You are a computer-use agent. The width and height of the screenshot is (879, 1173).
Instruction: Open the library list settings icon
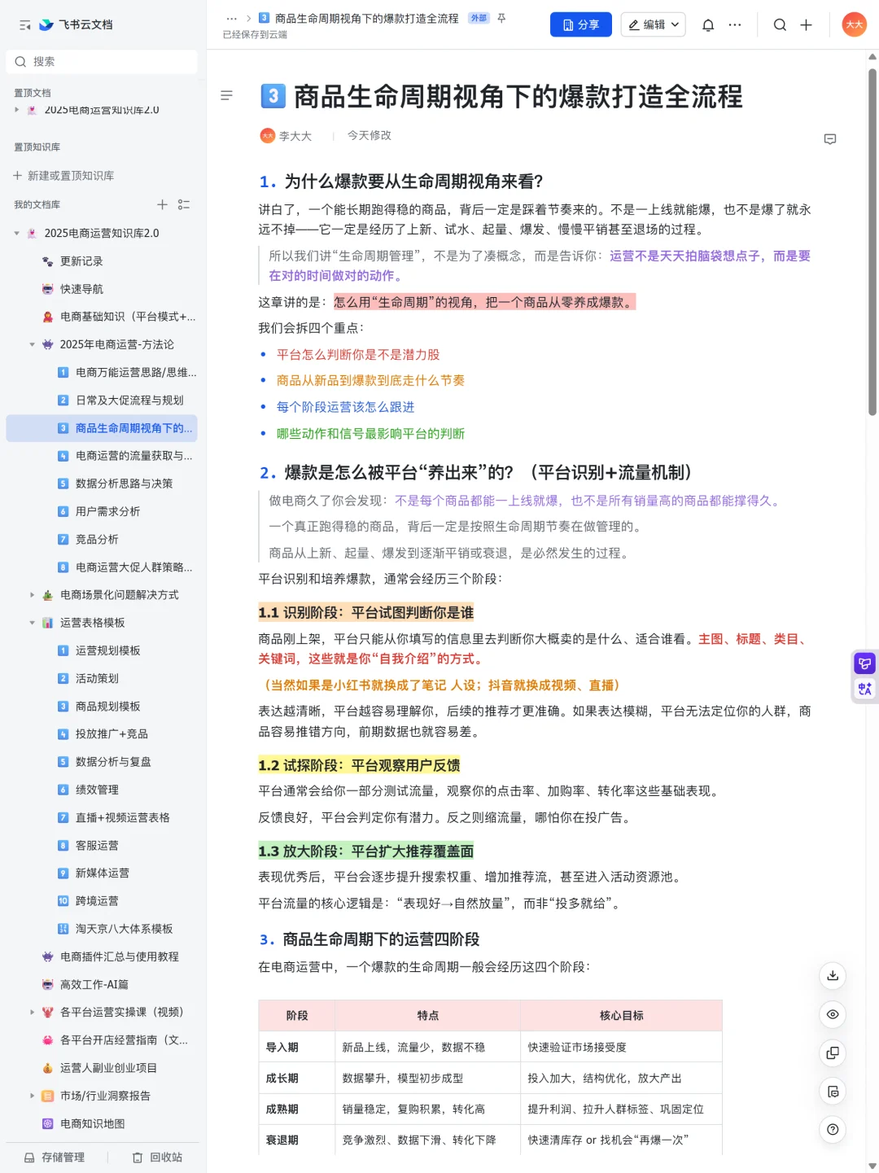pos(184,205)
